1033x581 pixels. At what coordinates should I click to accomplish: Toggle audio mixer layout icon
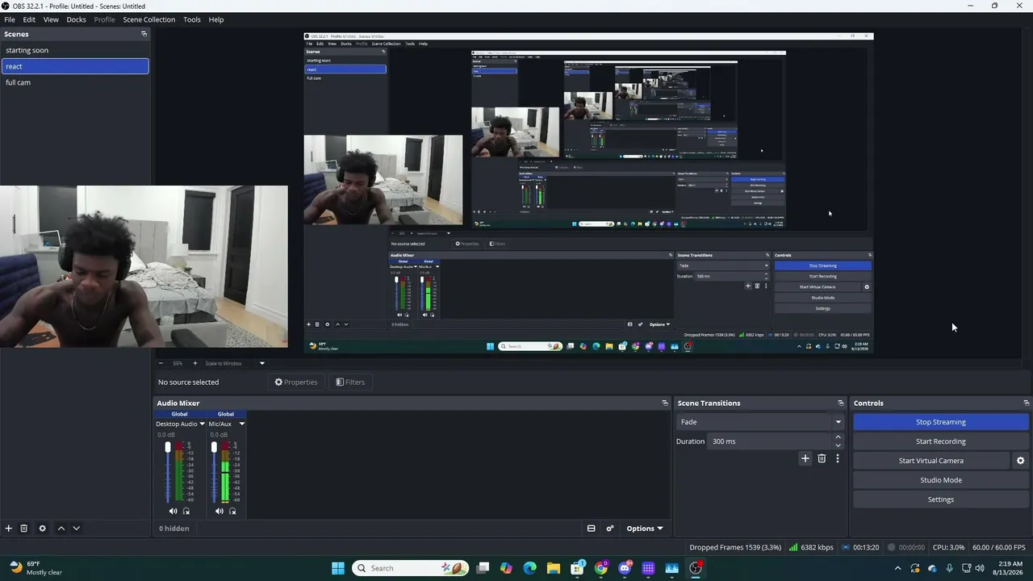pyautogui.click(x=591, y=529)
